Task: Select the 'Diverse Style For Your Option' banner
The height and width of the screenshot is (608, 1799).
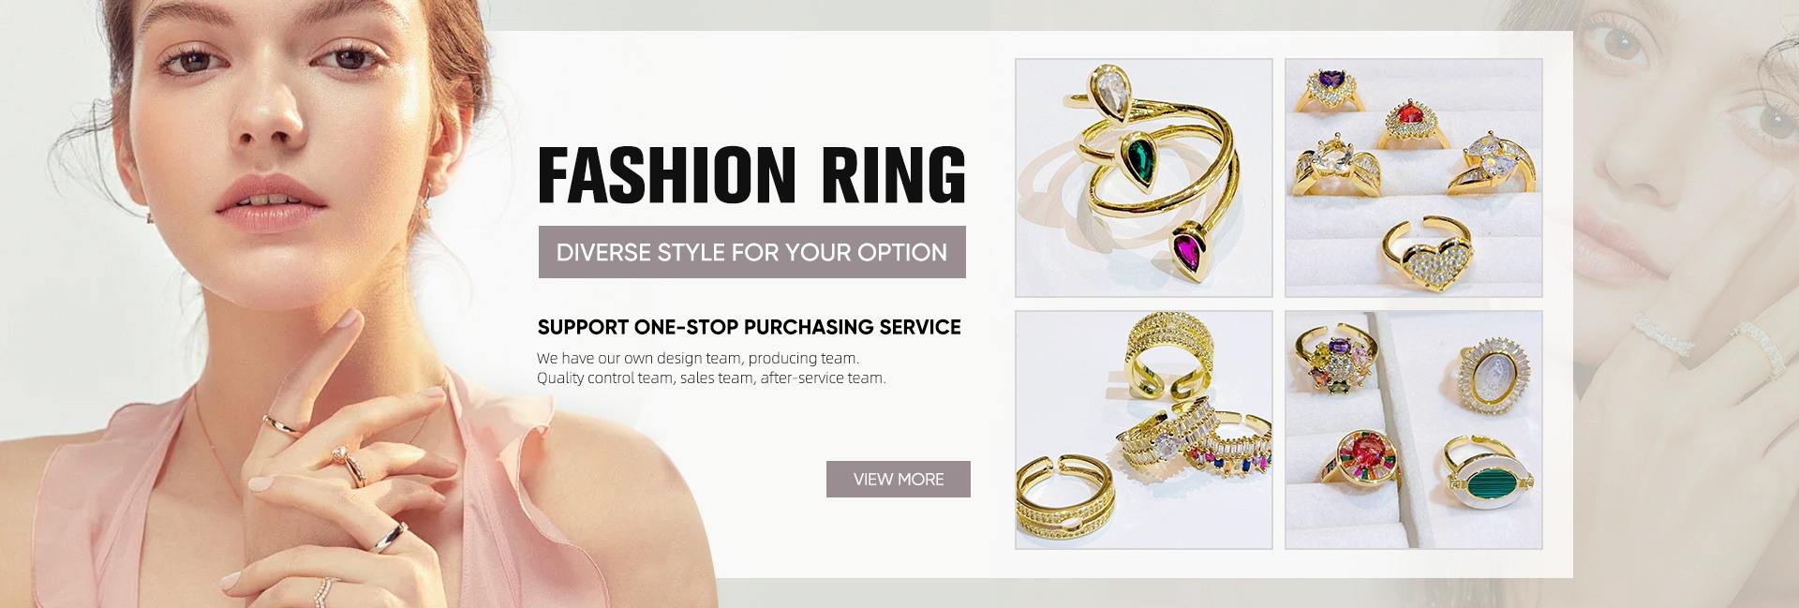Action: (751, 252)
